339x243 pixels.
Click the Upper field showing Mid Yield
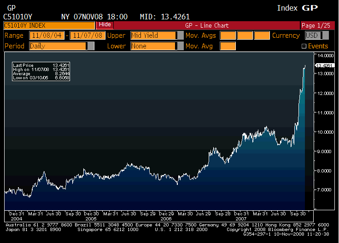[154, 36]
